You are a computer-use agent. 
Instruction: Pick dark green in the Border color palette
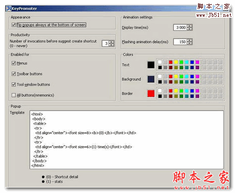tap(181, 96)
